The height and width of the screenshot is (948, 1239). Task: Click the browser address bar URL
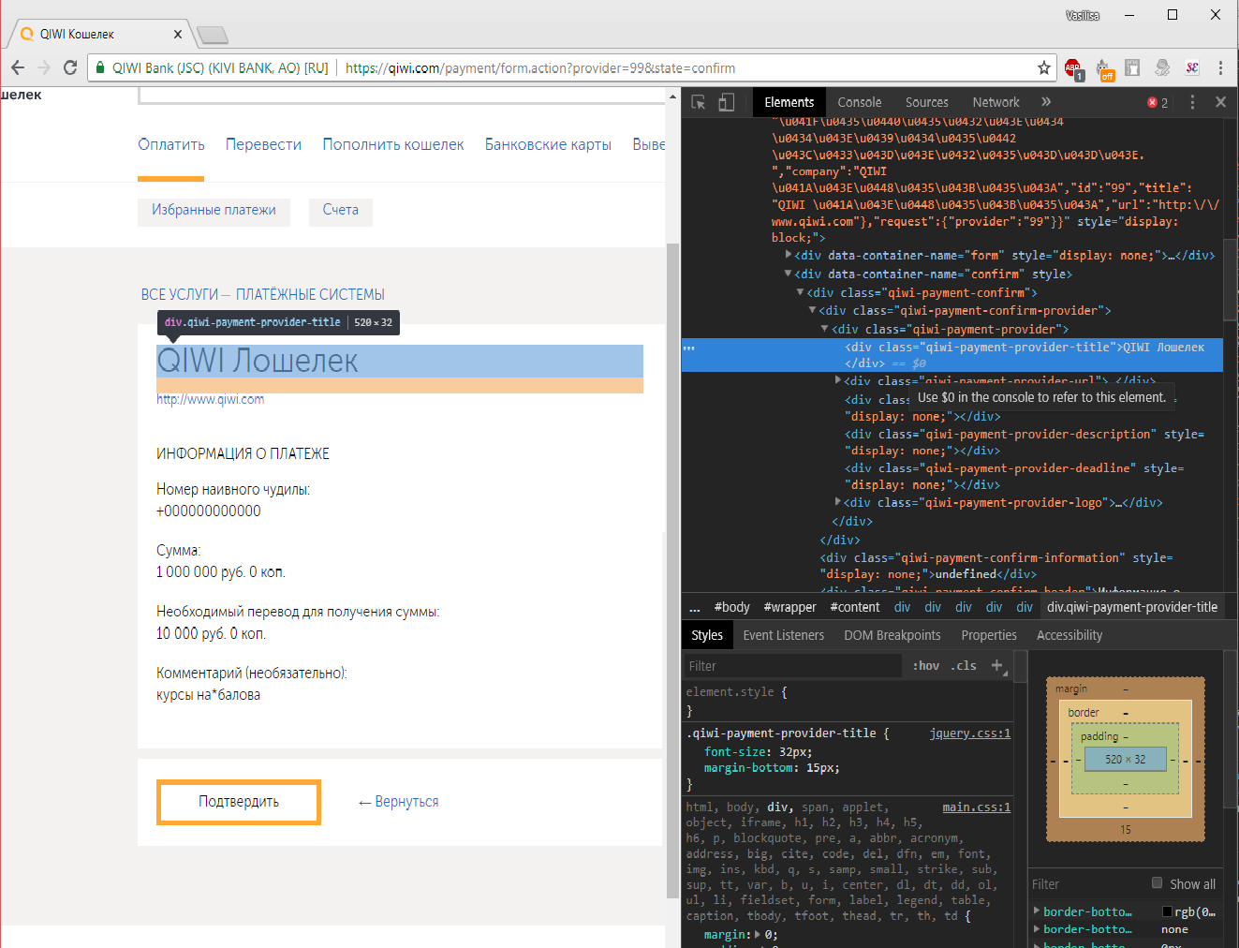tap(540, 67)
